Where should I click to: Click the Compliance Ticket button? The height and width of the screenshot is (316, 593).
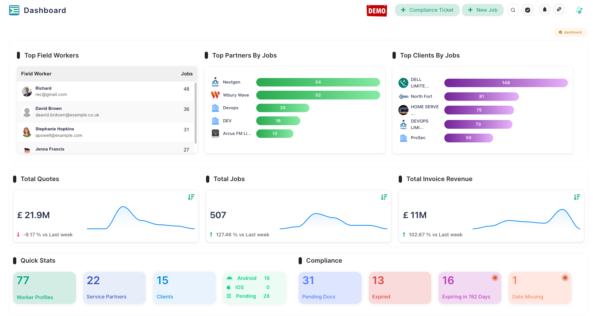(427, 10)
